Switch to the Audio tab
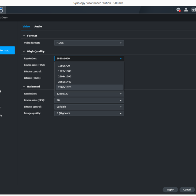This screenshot has width=196, height=196. click(38, 26)
